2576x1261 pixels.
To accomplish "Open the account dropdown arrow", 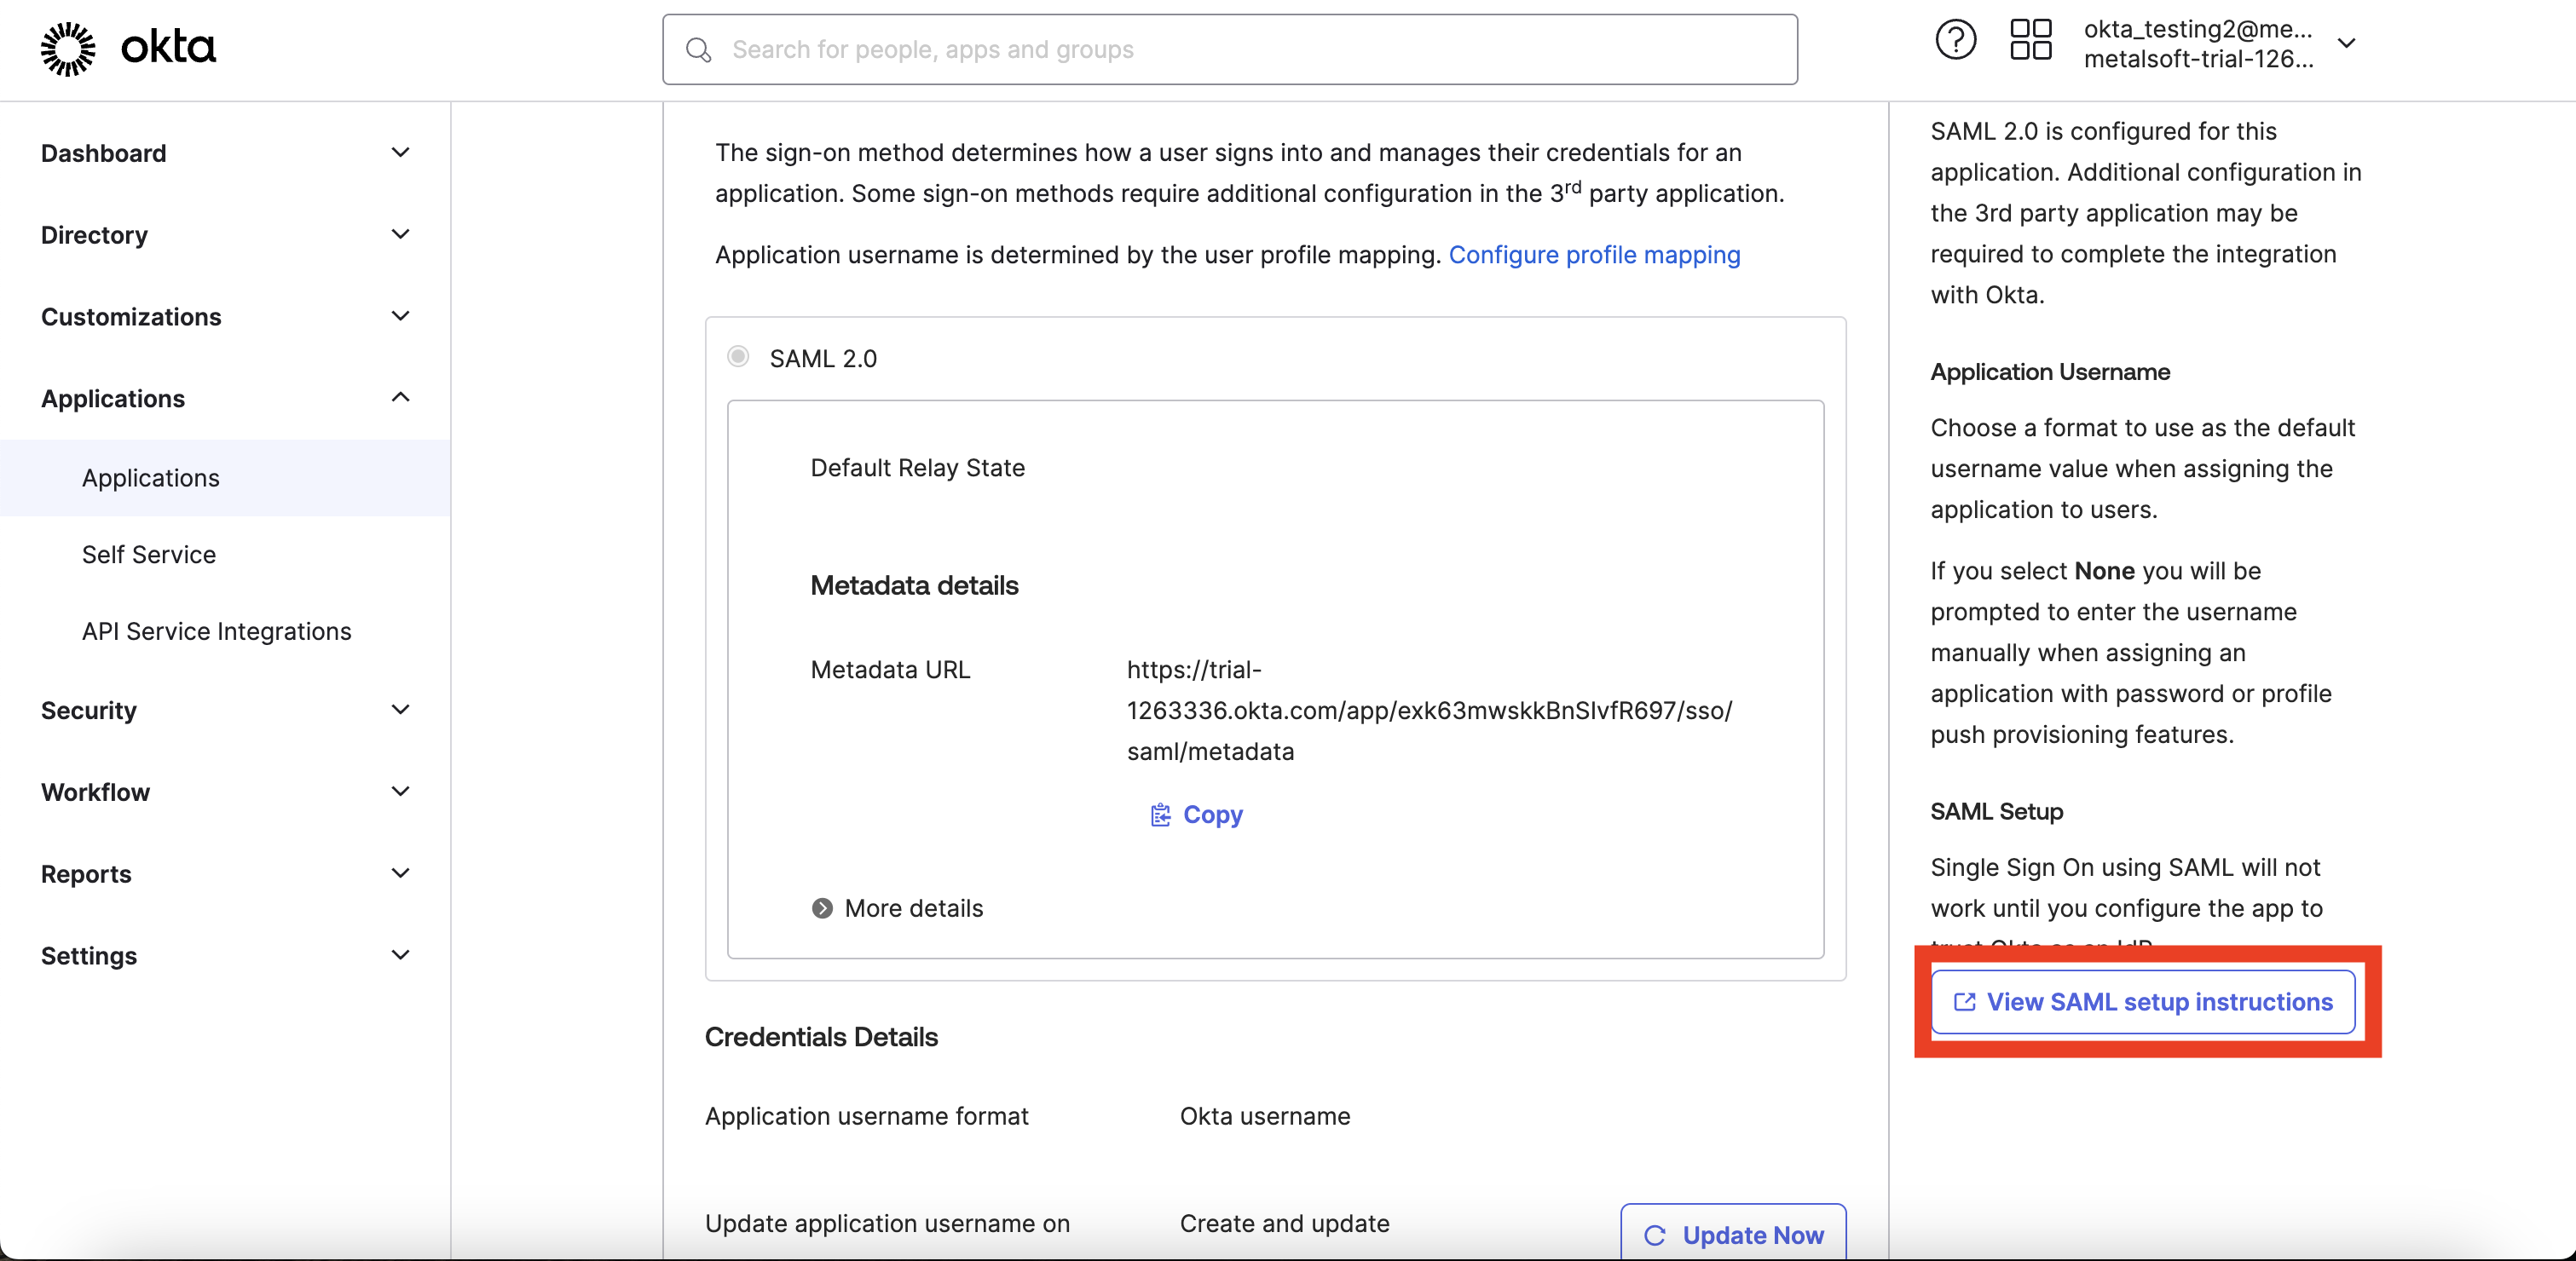I will 2346,43.
